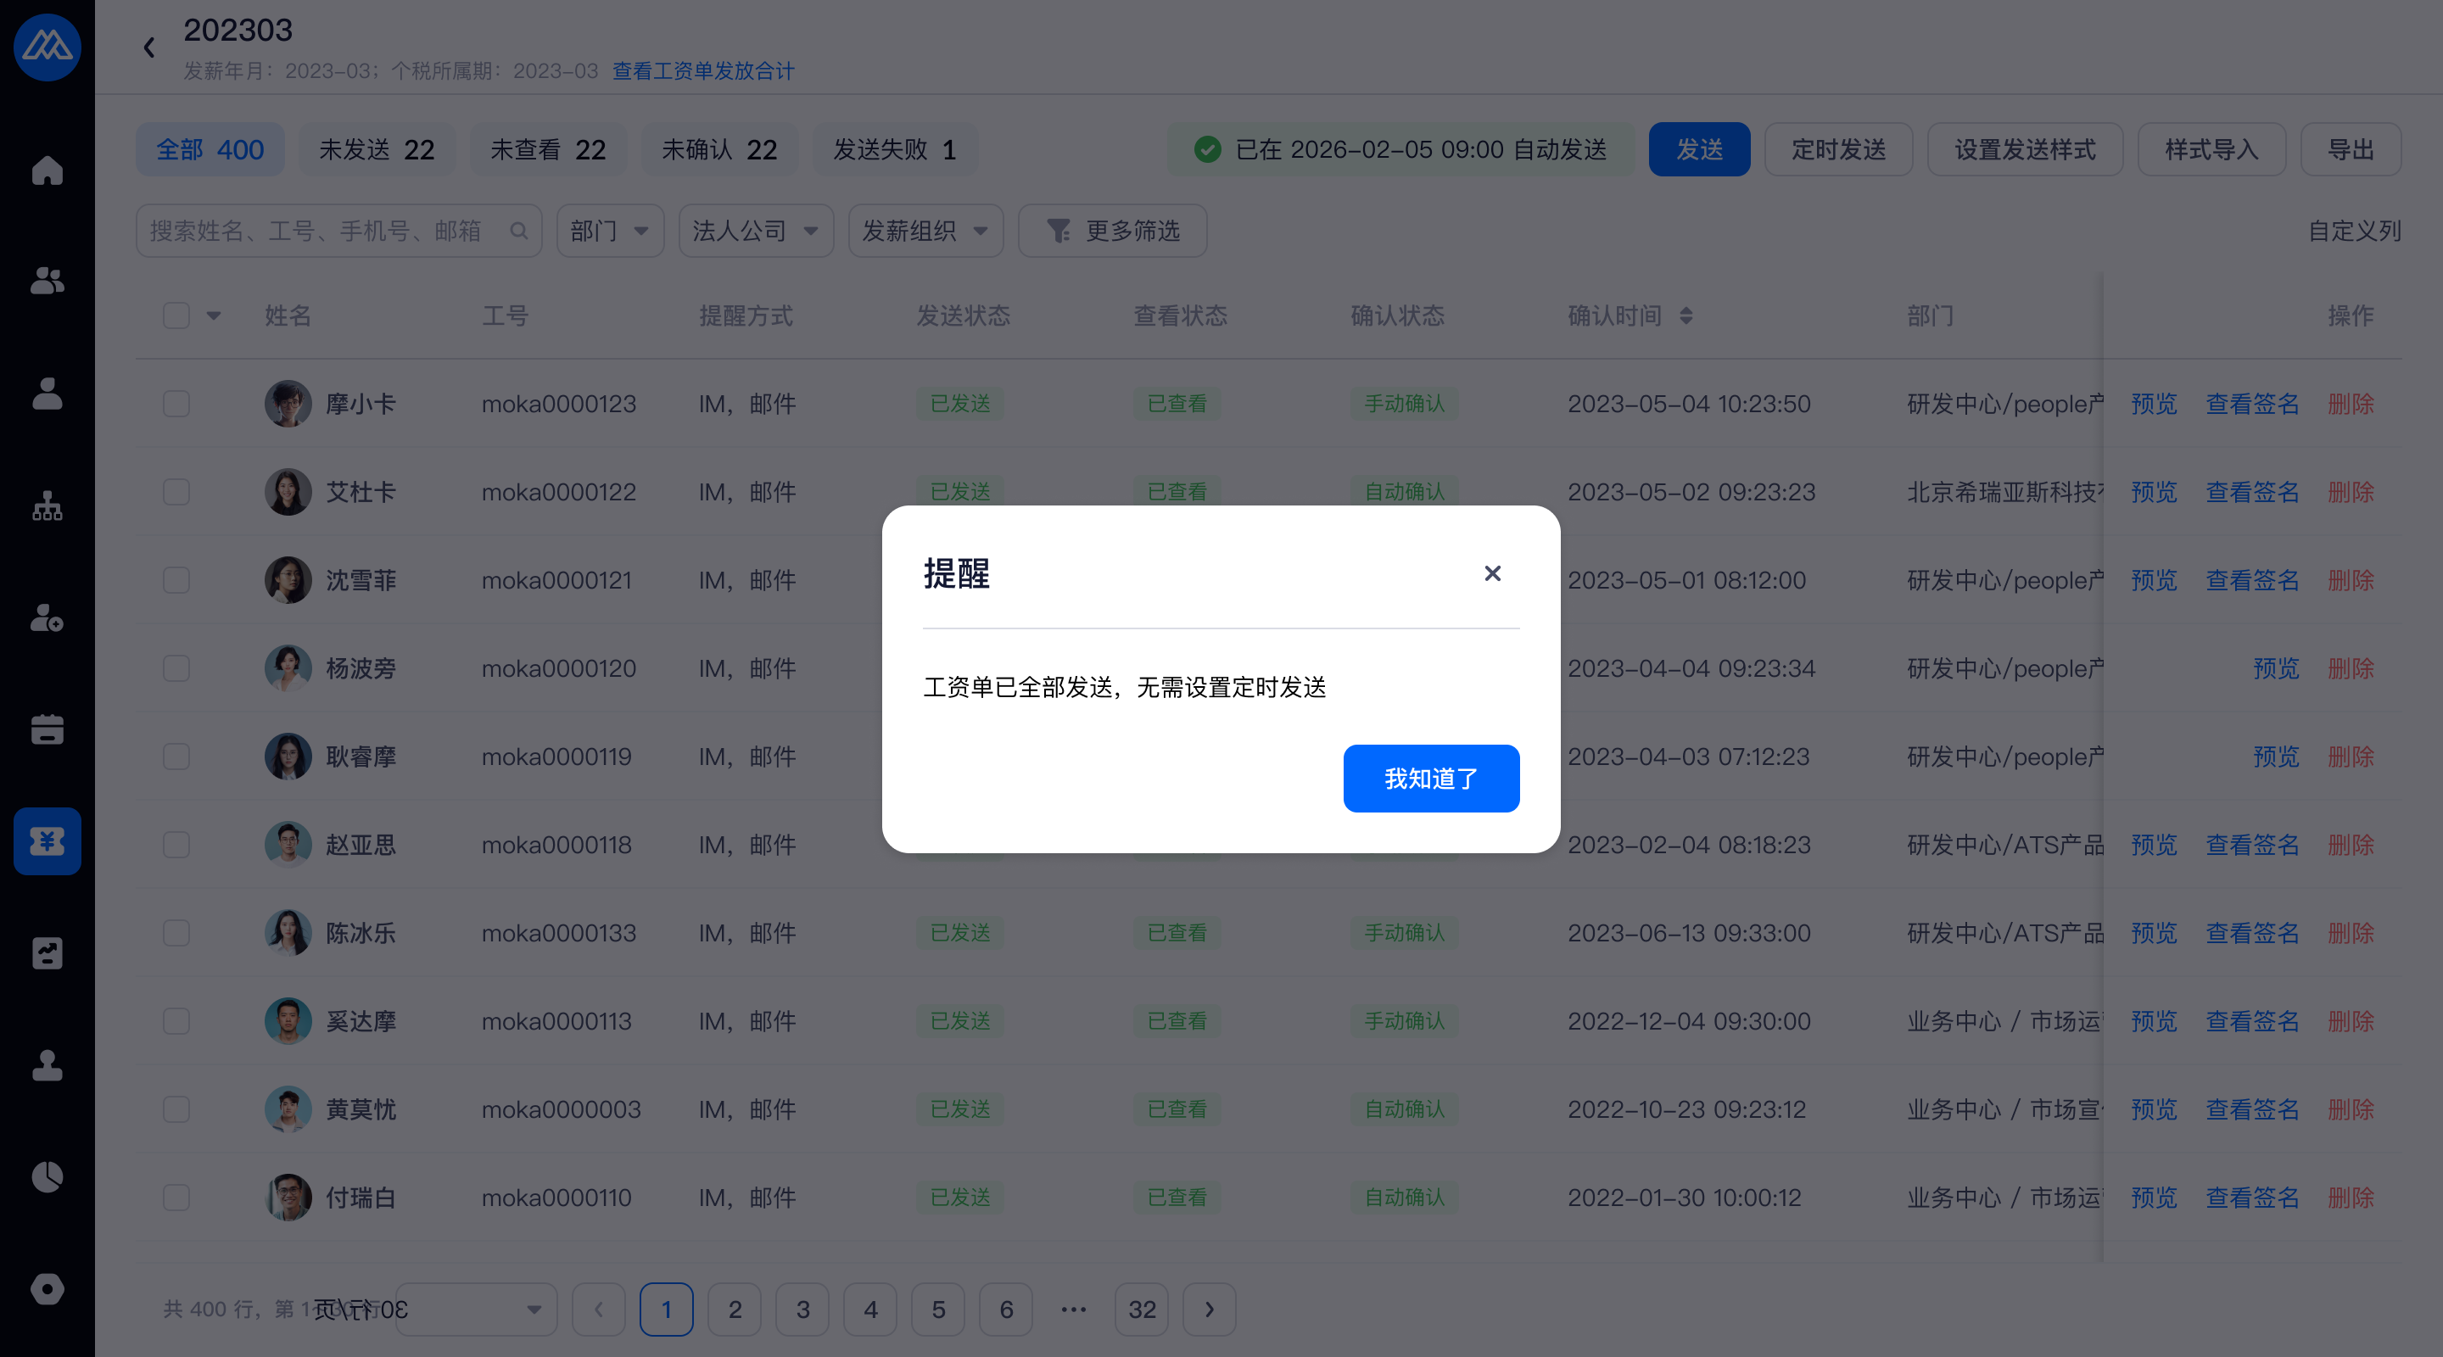Select the 发送失败 1 tab
Screen dimensions: 2443x1357
click(x=894, y=150)
